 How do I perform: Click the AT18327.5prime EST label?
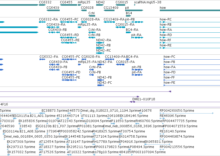[52, 147]
